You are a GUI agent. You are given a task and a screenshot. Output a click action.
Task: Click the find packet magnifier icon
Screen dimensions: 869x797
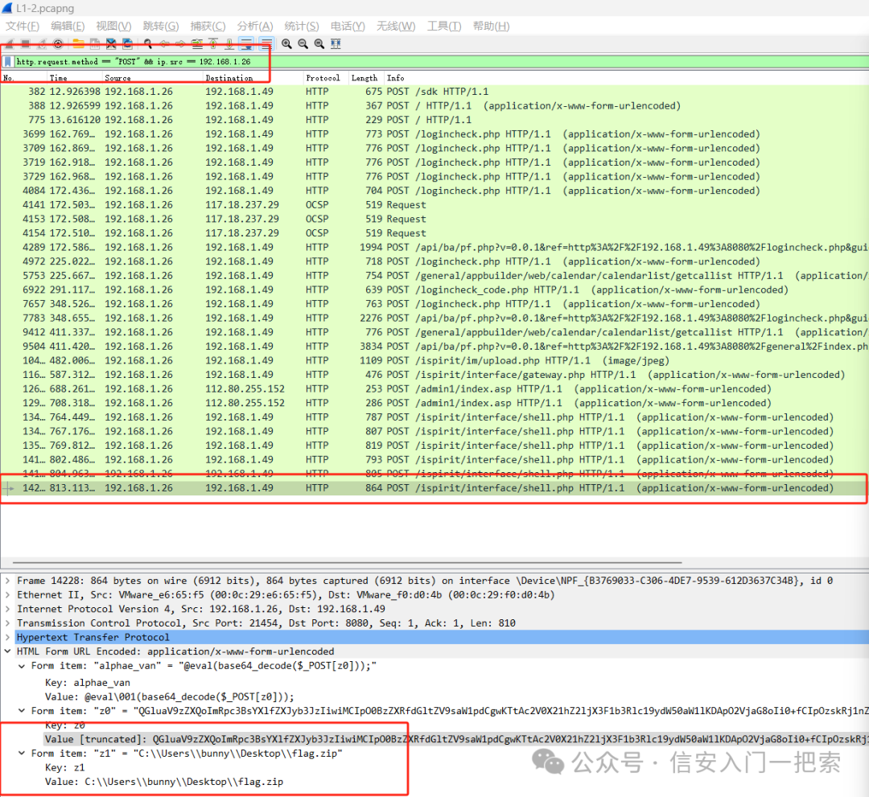tap(148, 43)
